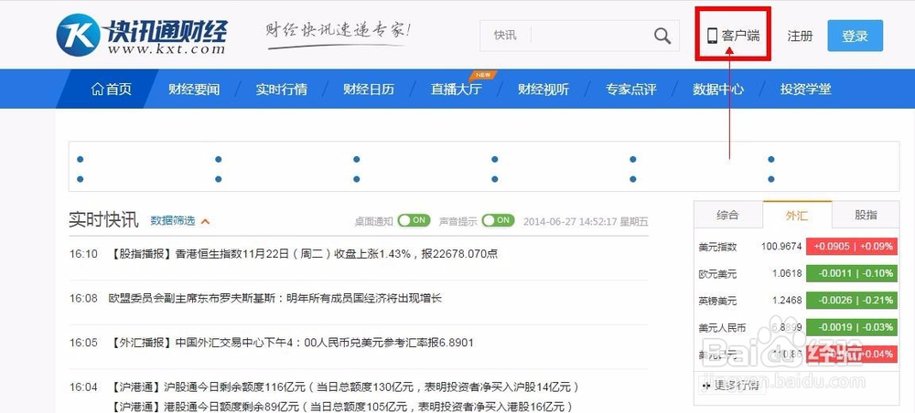
Task: Open the 财经视听 nav item
Action: (544, 90)
